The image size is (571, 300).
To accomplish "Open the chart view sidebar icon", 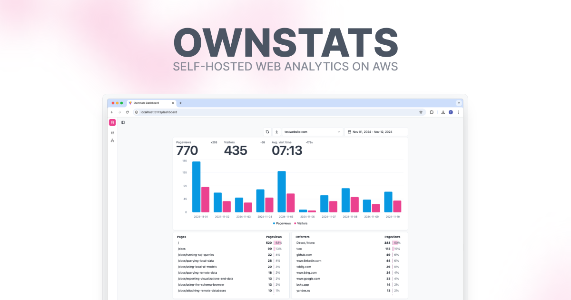I will click(x=112, y=133).
